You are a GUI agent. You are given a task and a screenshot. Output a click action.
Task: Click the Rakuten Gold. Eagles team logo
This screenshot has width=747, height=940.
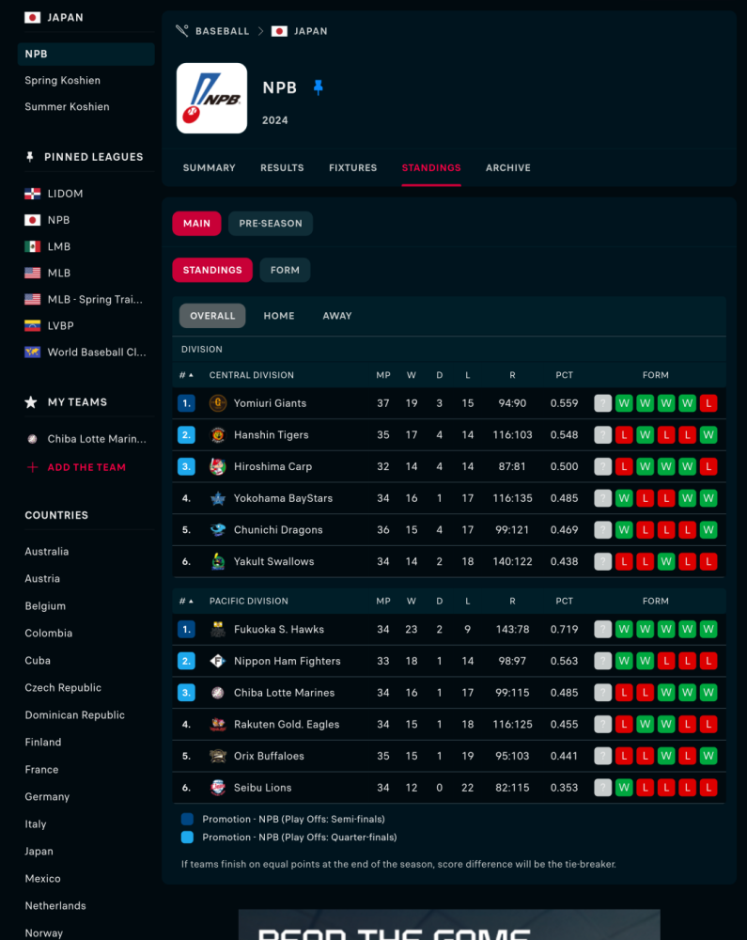click(x=217, y=724)
